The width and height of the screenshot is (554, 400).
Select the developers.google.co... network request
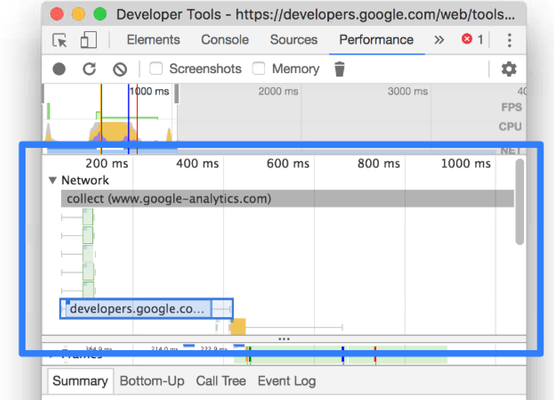point(147,309)
